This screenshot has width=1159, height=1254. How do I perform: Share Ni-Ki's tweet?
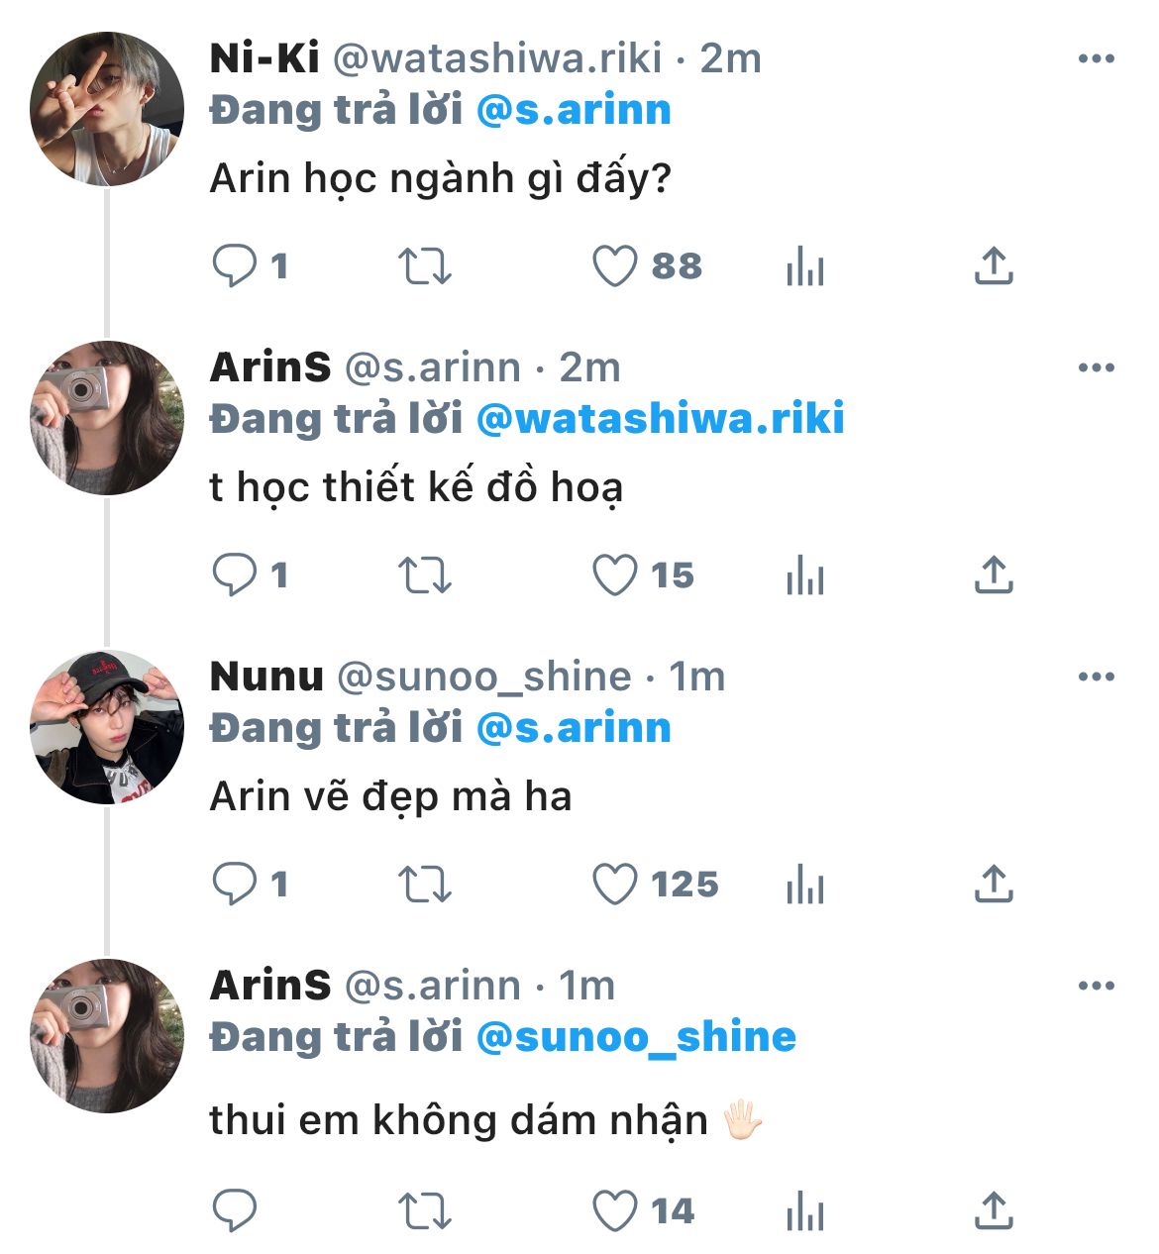click(x=994, y=265)
